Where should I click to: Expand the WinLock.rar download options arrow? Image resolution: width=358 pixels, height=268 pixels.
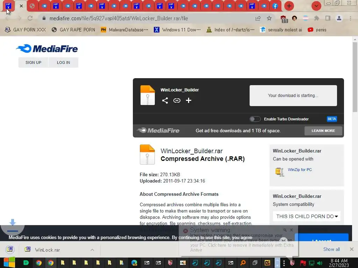pos(92,250)
